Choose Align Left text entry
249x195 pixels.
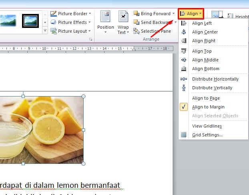pyautogui.click(x=202, y=23)
